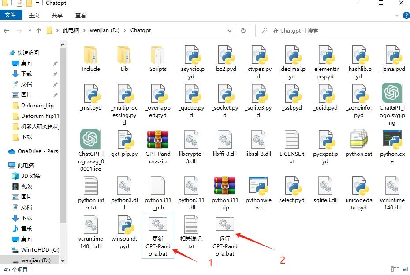Viewport: 410px width, 275px height.
Task: Select the _lzma.pyd file
Action: coord(392,59)
